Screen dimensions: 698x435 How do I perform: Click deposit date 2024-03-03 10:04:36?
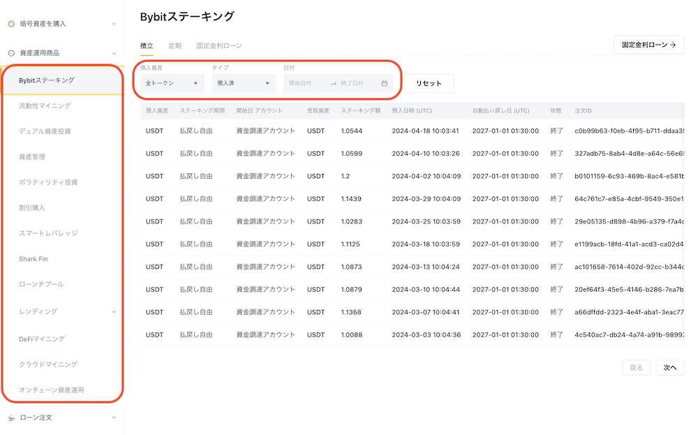pos(426,335)
